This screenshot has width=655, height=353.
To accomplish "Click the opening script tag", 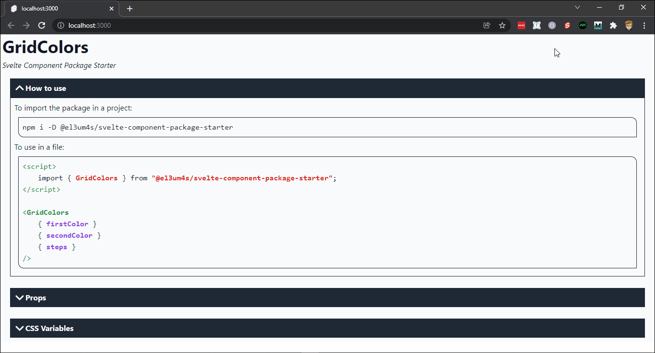I will (x=39, y=166).
